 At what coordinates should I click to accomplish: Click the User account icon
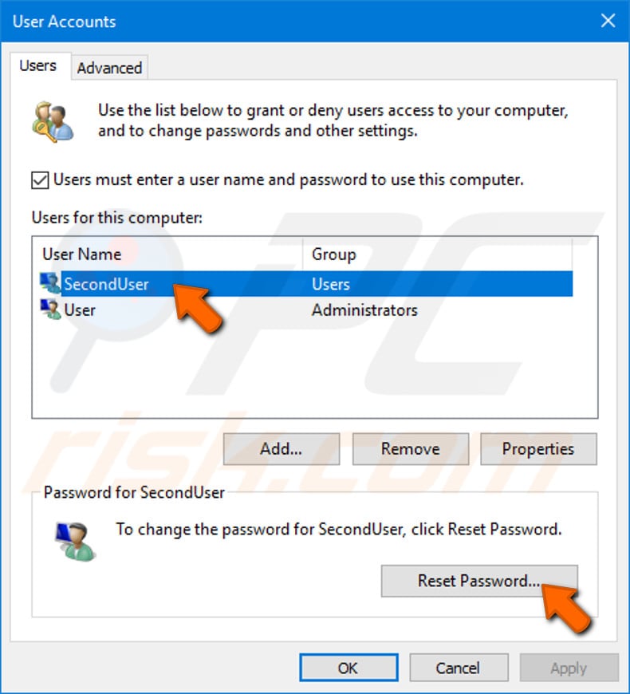[49, 310]
